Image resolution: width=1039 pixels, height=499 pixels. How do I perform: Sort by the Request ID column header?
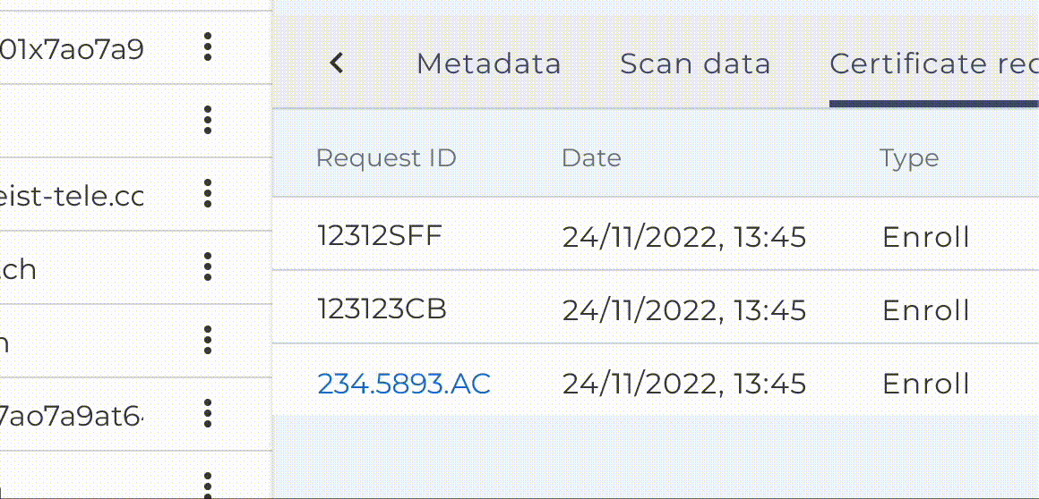pos(386,158)
